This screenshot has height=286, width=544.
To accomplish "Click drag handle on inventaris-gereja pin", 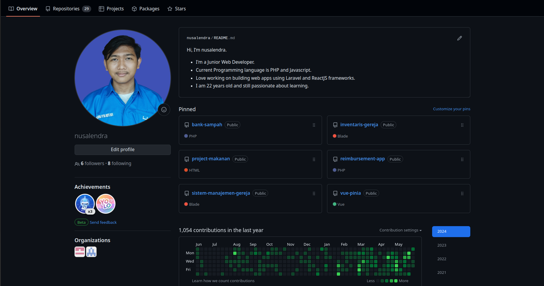I will (462, 125).
